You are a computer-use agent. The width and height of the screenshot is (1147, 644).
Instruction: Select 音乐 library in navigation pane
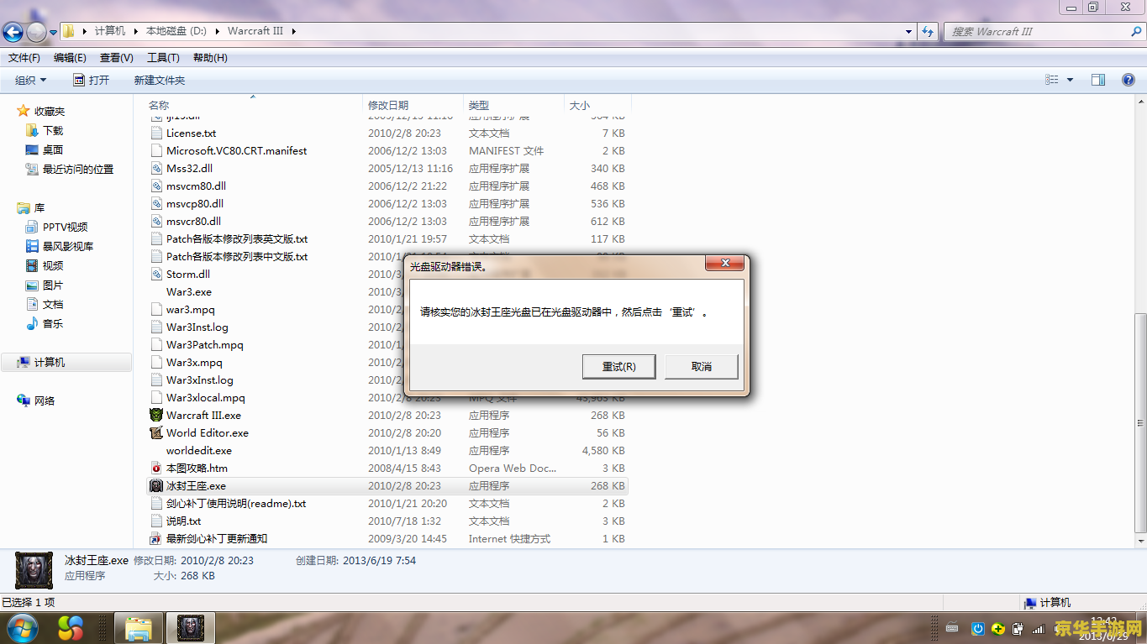click(53, 323)
